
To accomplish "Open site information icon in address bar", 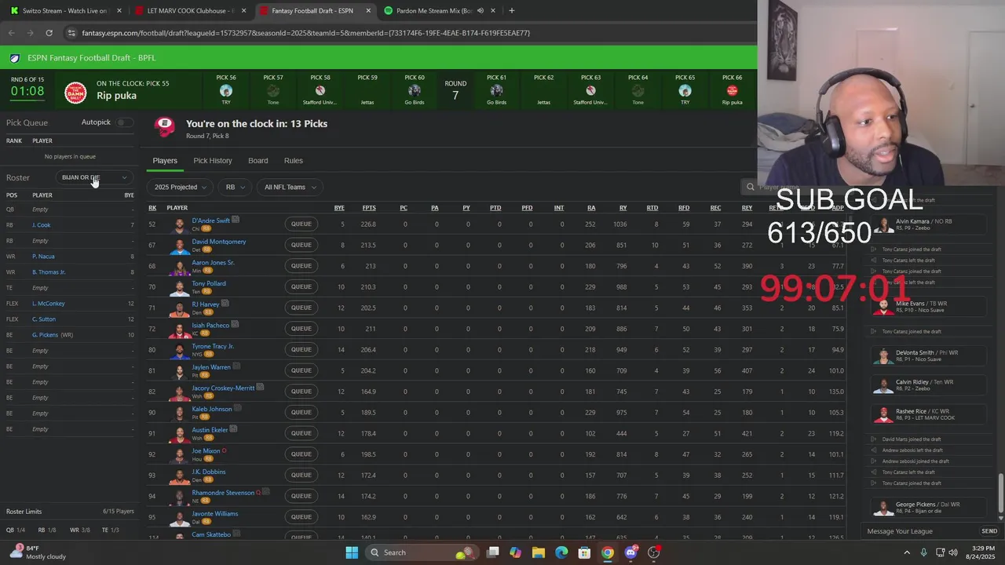I will [x=71, y=33].
